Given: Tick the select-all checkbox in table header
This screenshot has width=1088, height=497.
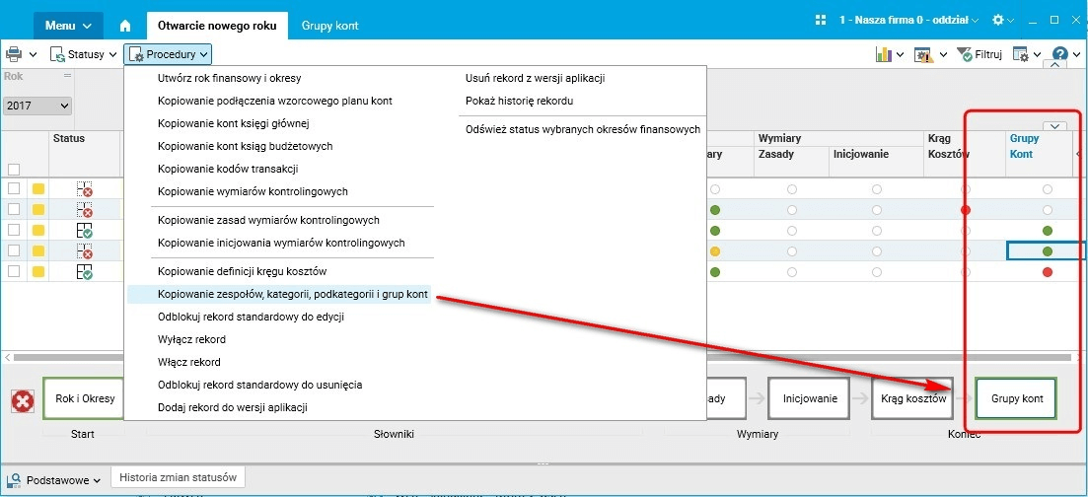Looking at the screenshot, I should click(14, 169).
